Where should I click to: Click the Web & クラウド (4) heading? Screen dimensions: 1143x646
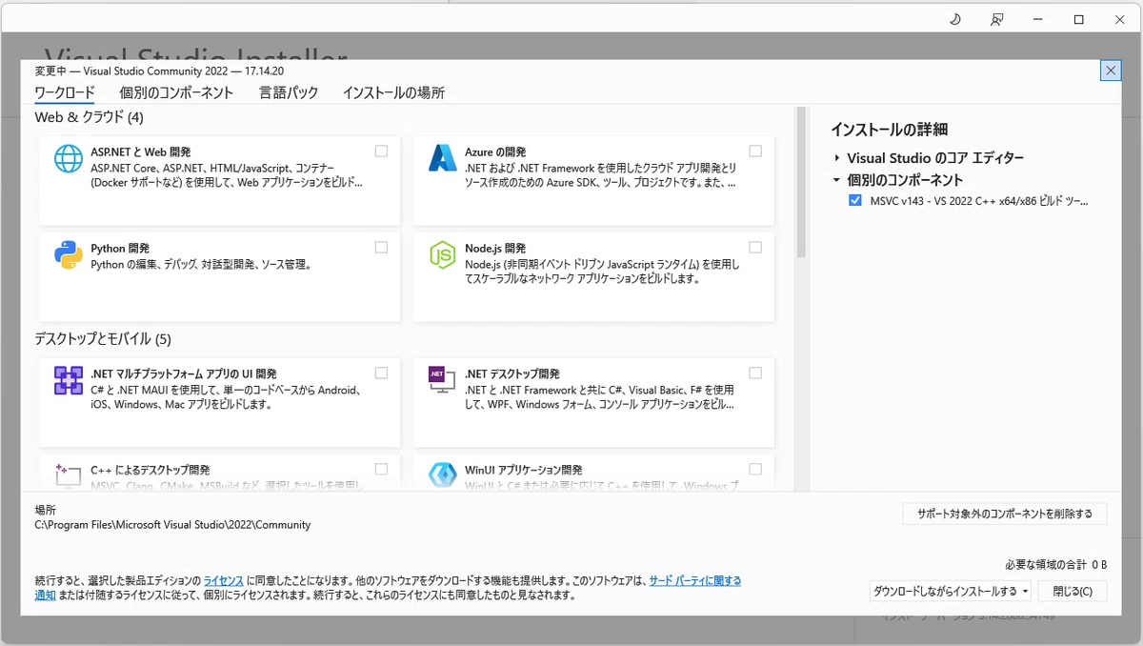[x=89, y=117]
